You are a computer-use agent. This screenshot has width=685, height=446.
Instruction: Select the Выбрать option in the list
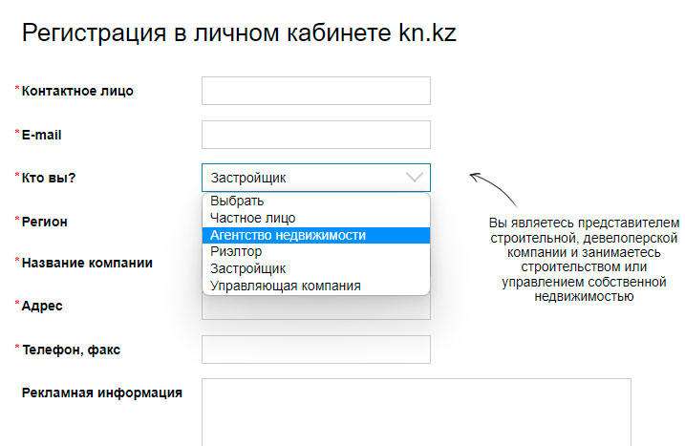tap(237, 201)
